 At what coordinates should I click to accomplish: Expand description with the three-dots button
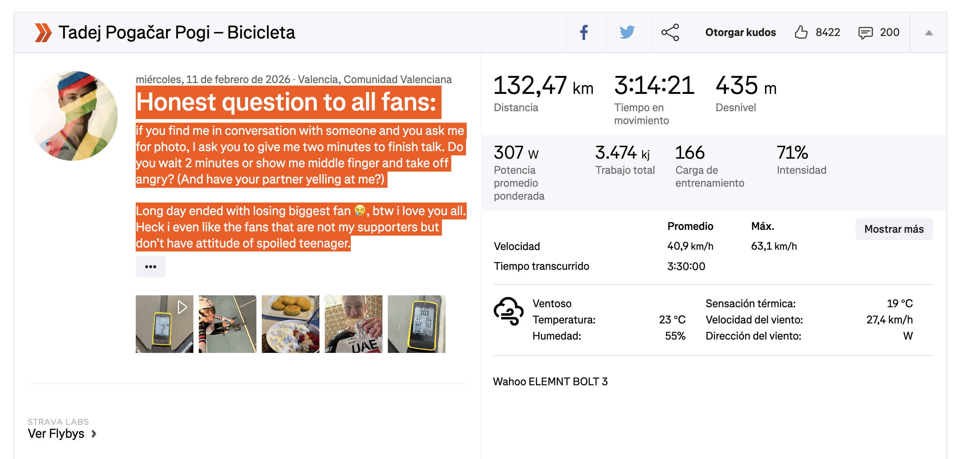click(150, 267)
